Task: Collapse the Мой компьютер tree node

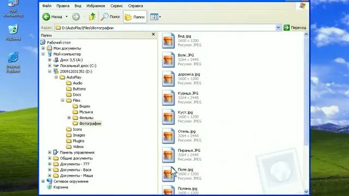Action: [x=43, y=54]
